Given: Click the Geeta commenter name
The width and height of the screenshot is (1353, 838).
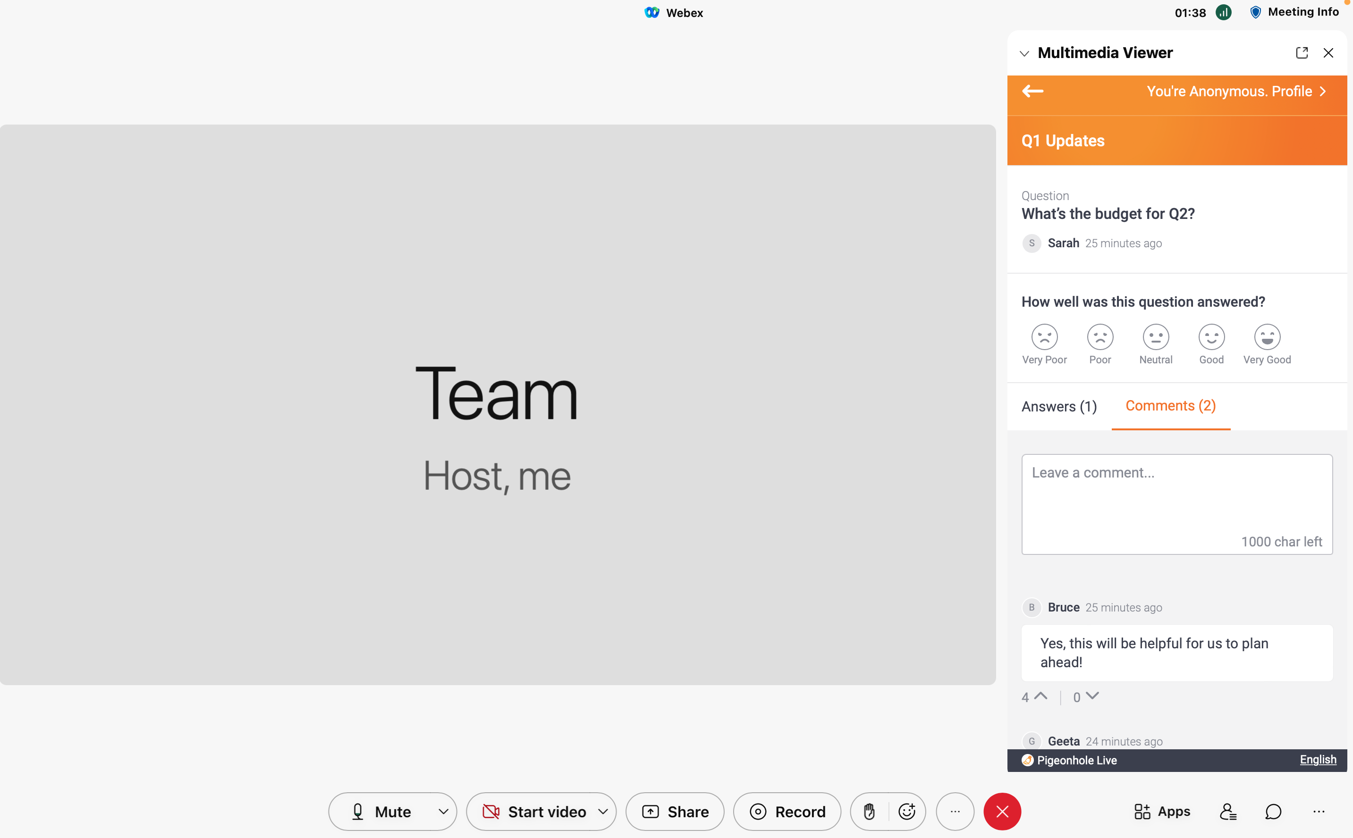Looking at the screenshot, I should 1064,741.
